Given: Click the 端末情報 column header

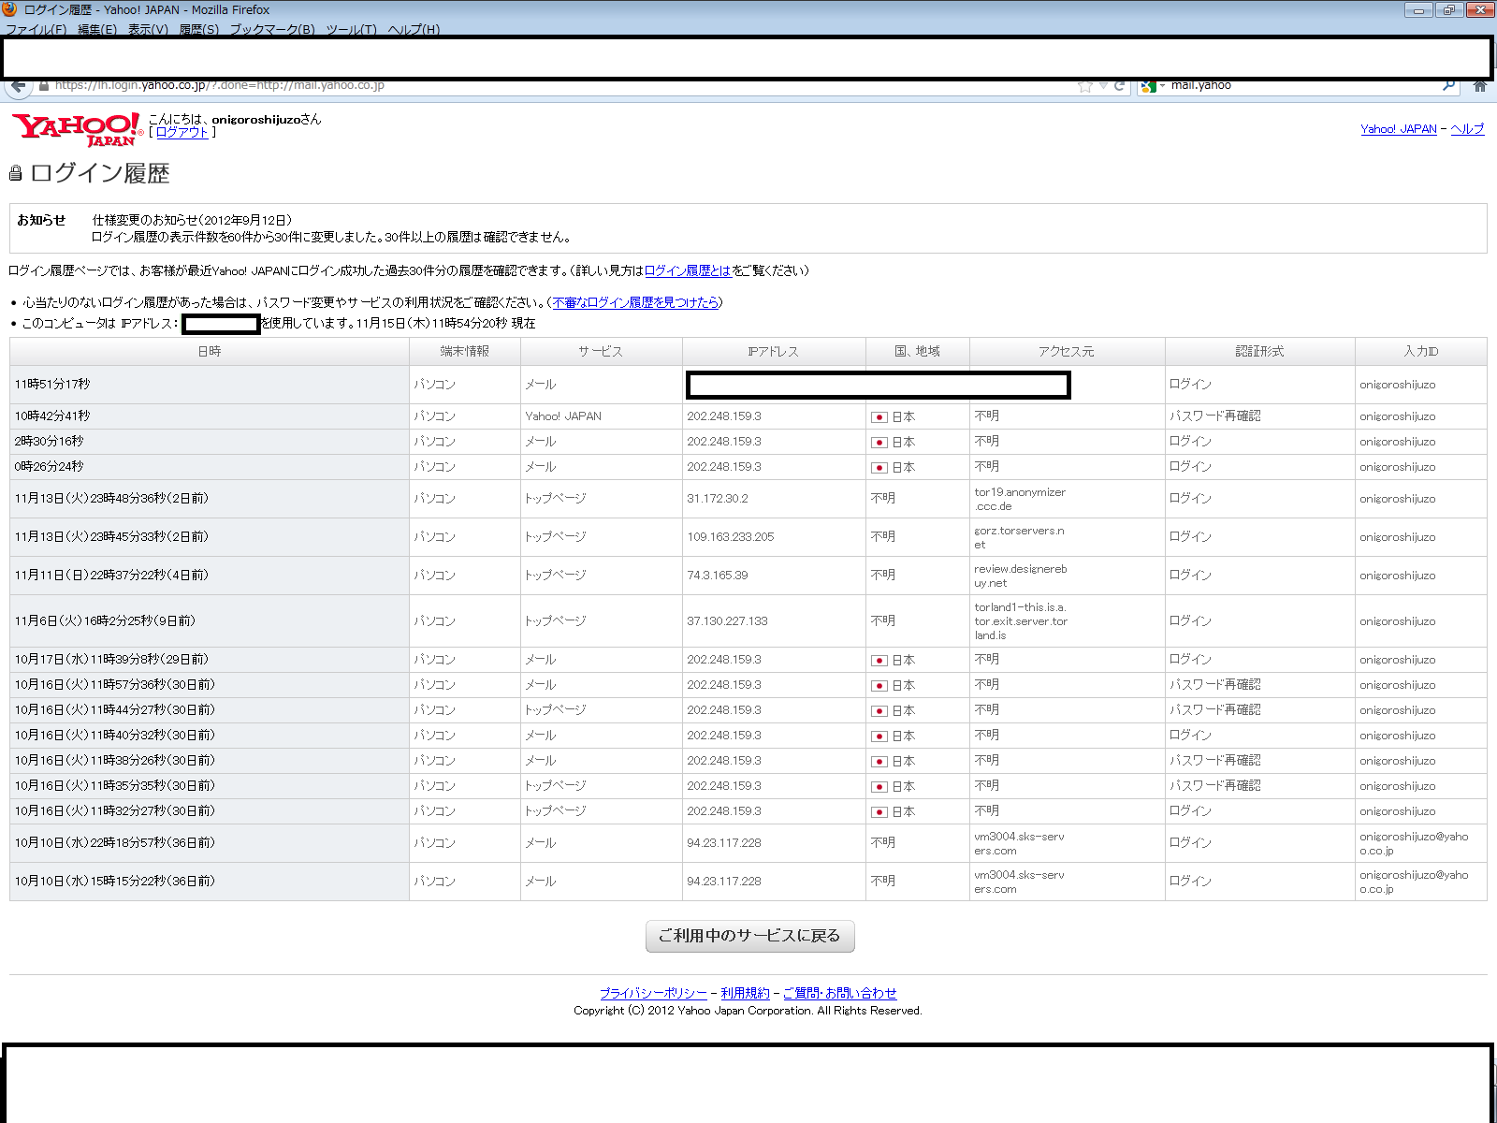Looking at the screenshot, I should 465,351.
